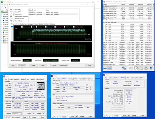Click the Average column header in HWiNFO
This screenshot has width=155, height=119.
[149, 4]
